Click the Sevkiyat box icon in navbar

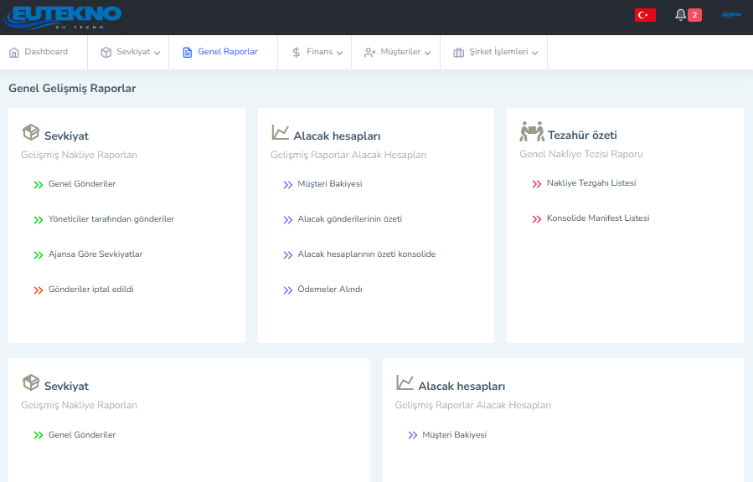(x=106, y=52)
